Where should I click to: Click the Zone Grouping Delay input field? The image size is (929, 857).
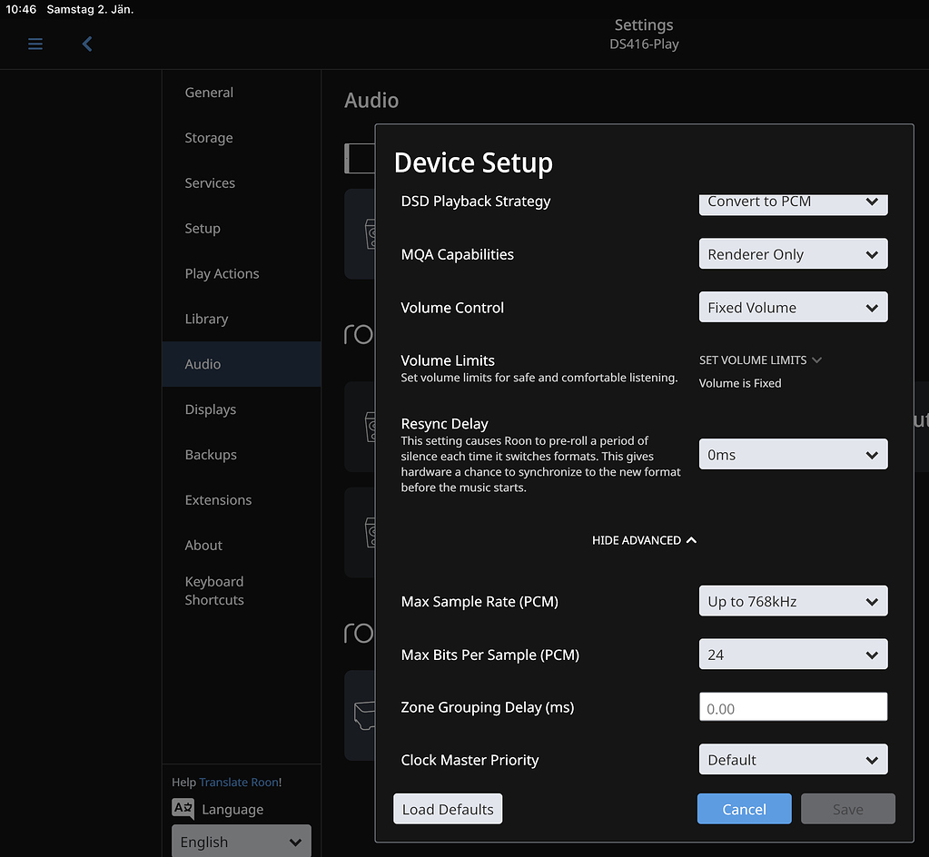(792, 706)
